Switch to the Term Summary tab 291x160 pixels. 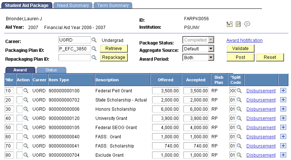click(x=113, y=6)
